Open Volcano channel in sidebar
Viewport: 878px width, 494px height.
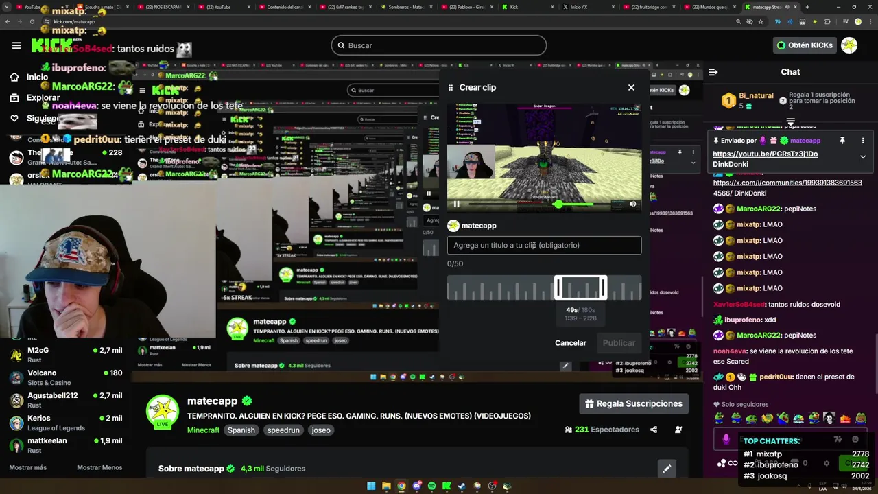(x=66, y=377)
